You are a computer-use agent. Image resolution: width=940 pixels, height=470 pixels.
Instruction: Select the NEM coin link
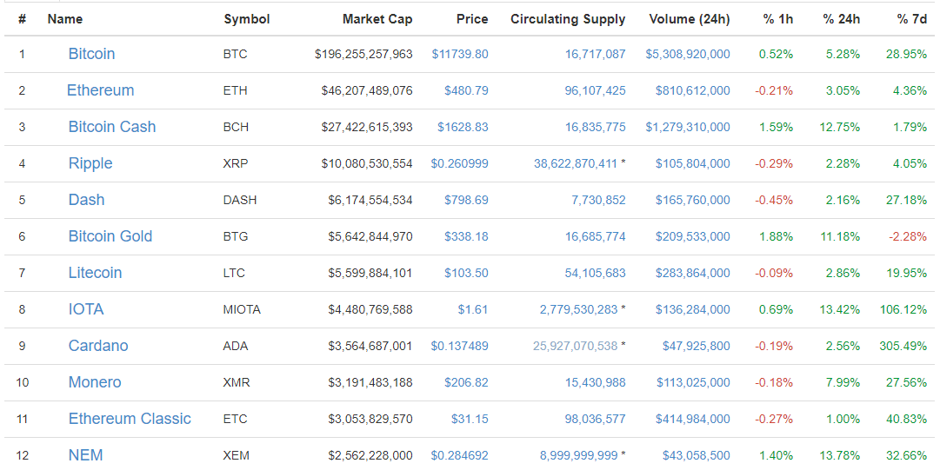(x=85, y=455)
